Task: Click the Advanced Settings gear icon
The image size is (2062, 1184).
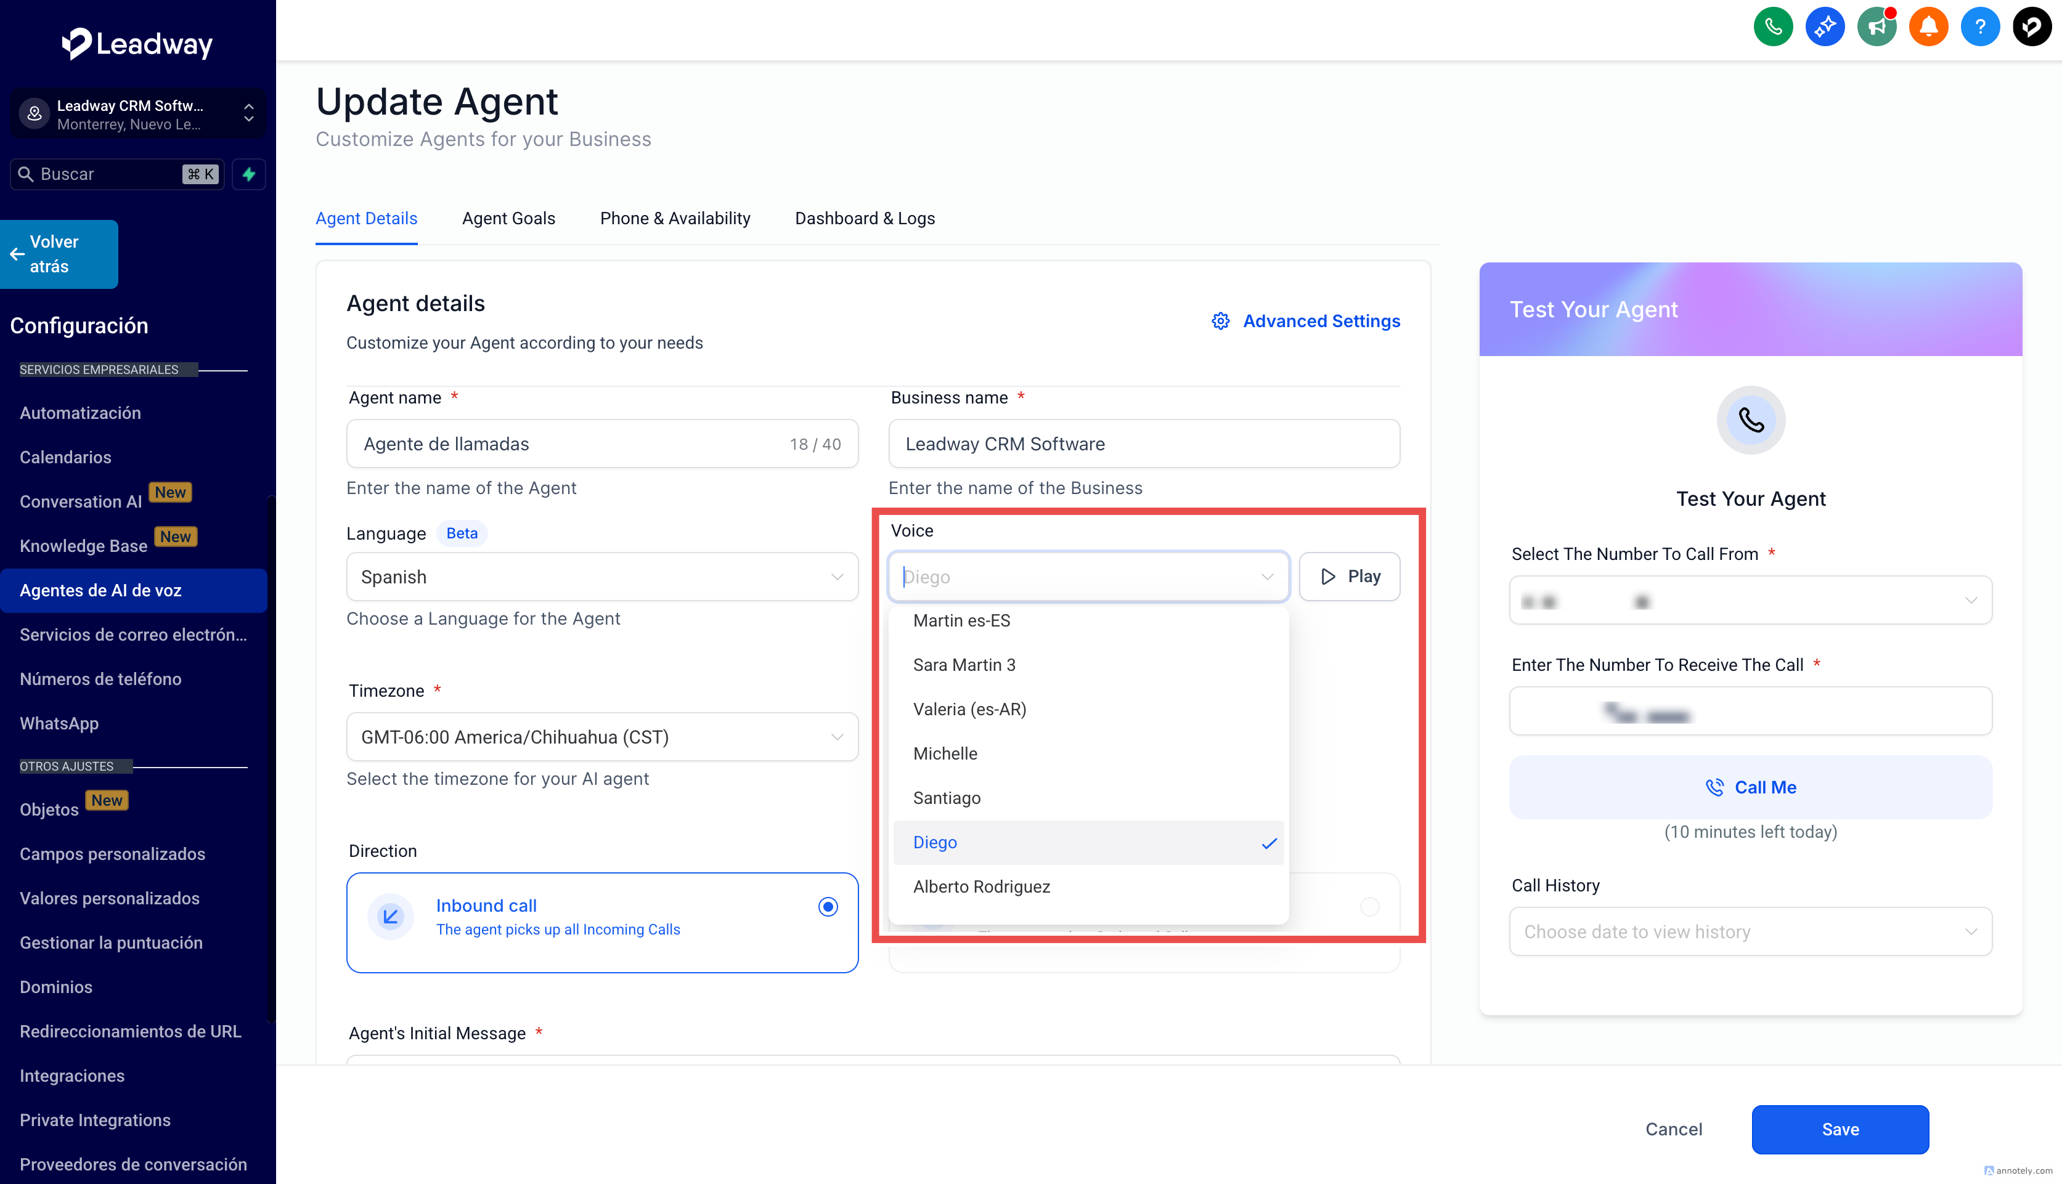Action: coord(1220,321)
